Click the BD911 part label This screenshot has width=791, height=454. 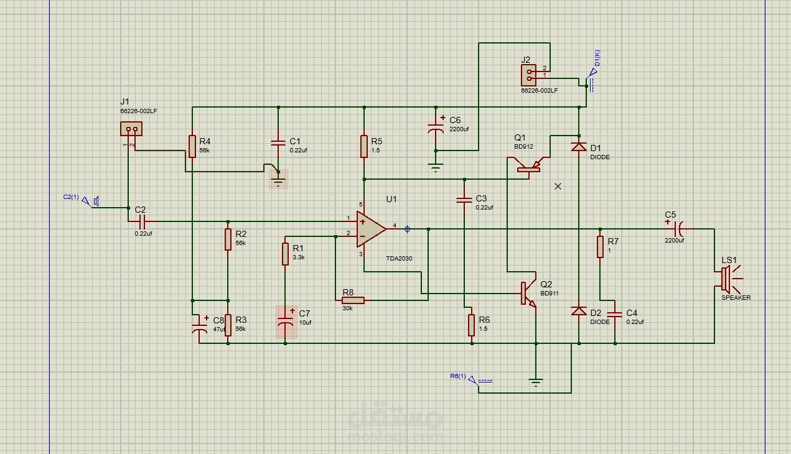click(x=550, y=293)
